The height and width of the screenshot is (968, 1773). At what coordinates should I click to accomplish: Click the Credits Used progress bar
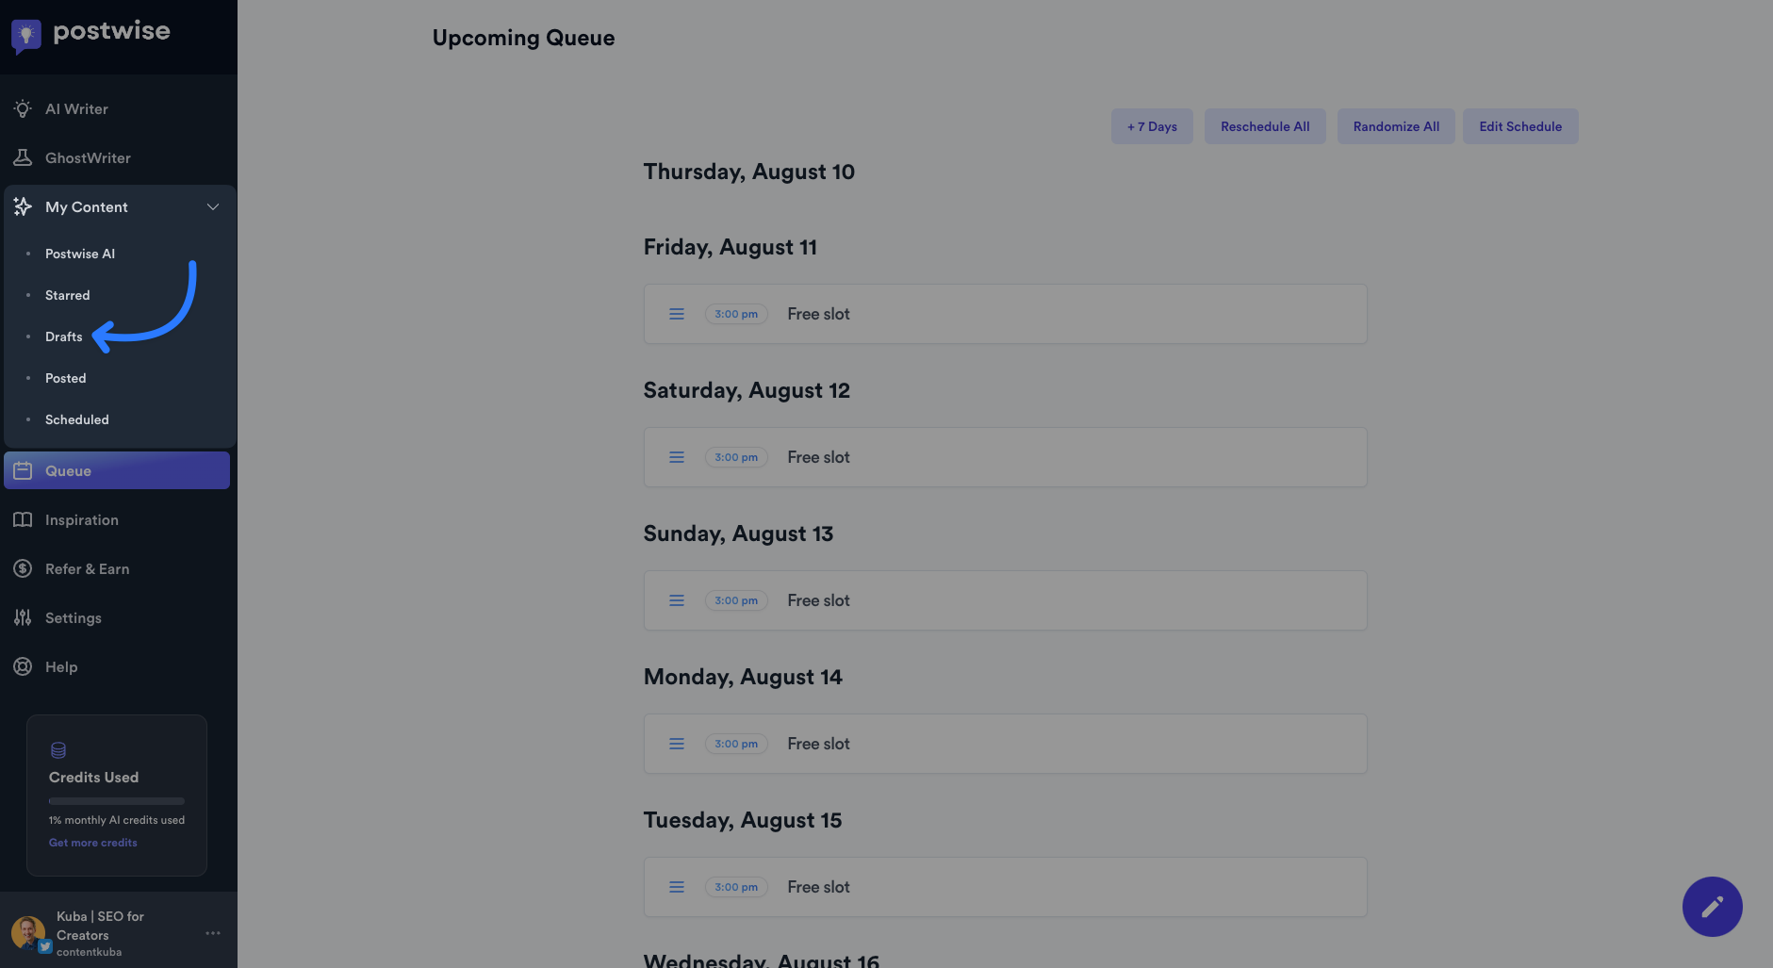[x=117, y=801]
